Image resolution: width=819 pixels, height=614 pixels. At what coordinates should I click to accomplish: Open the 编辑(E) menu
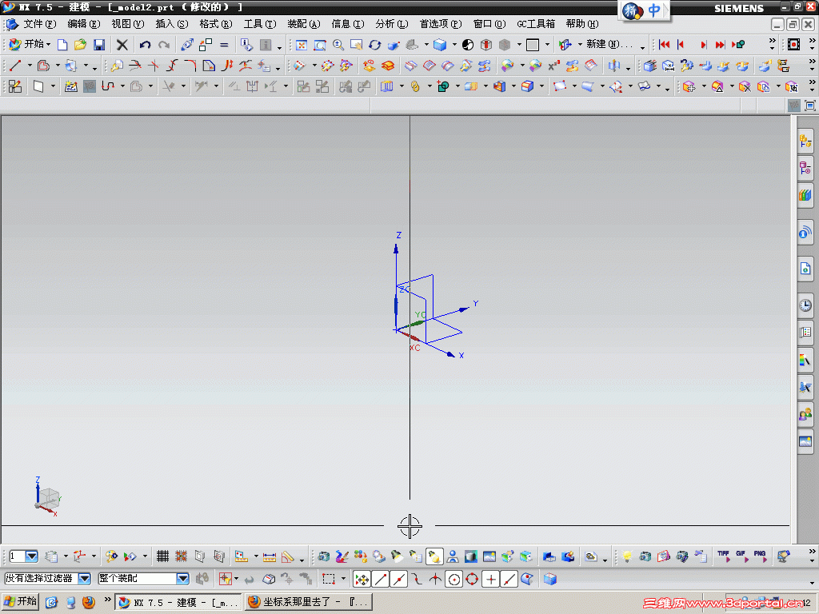[x=83, y=24]
